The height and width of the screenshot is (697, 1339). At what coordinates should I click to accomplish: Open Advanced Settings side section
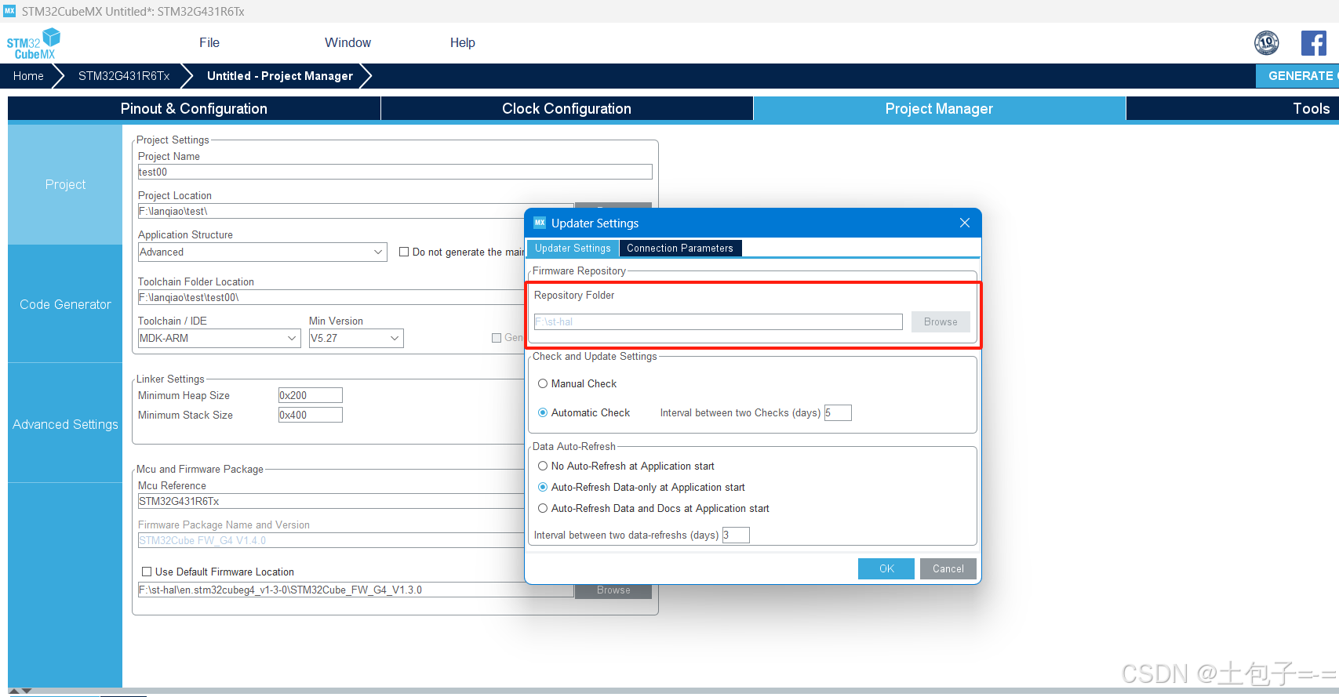point(65,424)
